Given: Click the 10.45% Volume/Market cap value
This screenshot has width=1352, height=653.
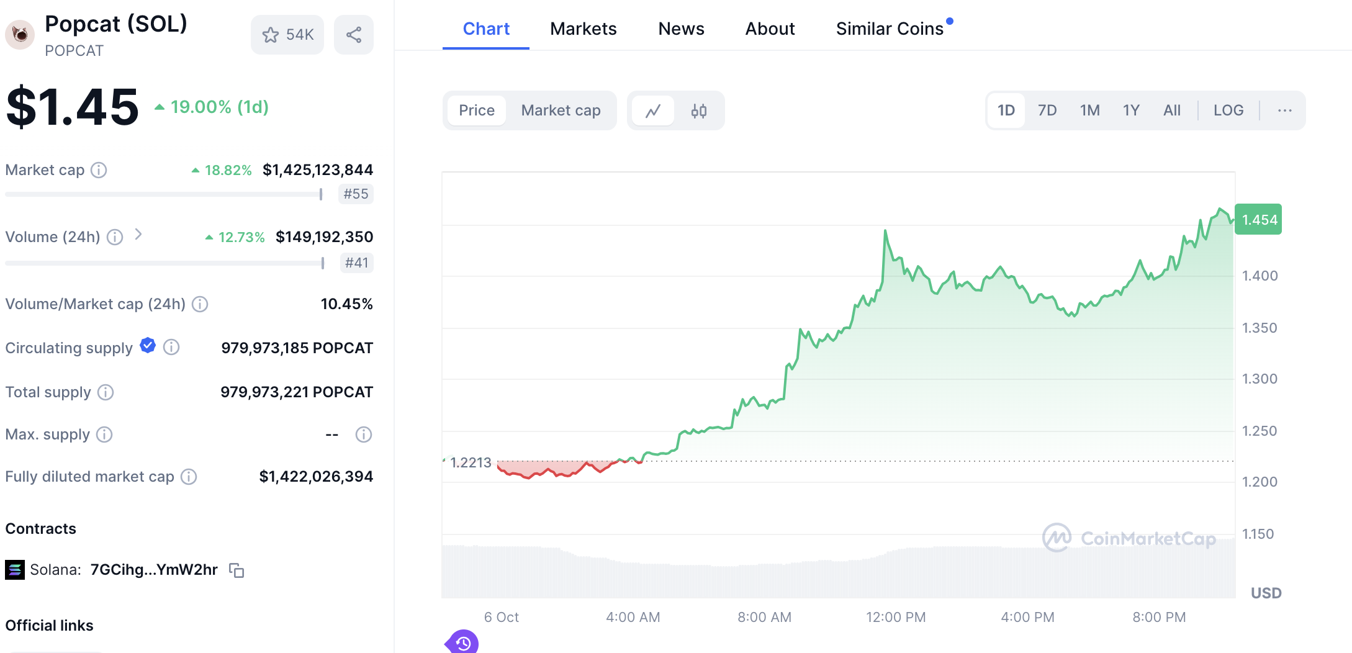Looking at the screenshot, I should point(347,304).
